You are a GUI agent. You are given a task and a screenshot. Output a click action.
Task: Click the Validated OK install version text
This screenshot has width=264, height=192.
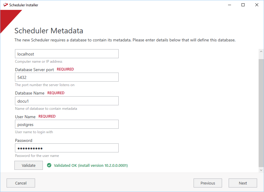(91, 165)
